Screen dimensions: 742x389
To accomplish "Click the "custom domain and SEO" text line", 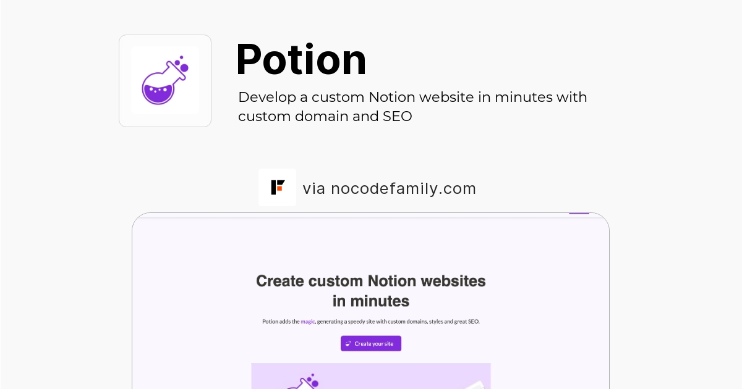I will (325, 116).
